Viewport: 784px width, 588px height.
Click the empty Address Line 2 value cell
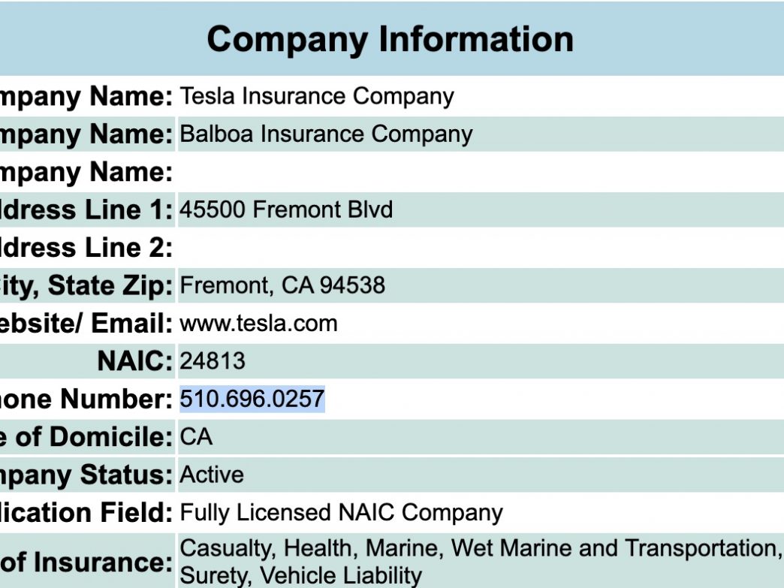[481, 248]
